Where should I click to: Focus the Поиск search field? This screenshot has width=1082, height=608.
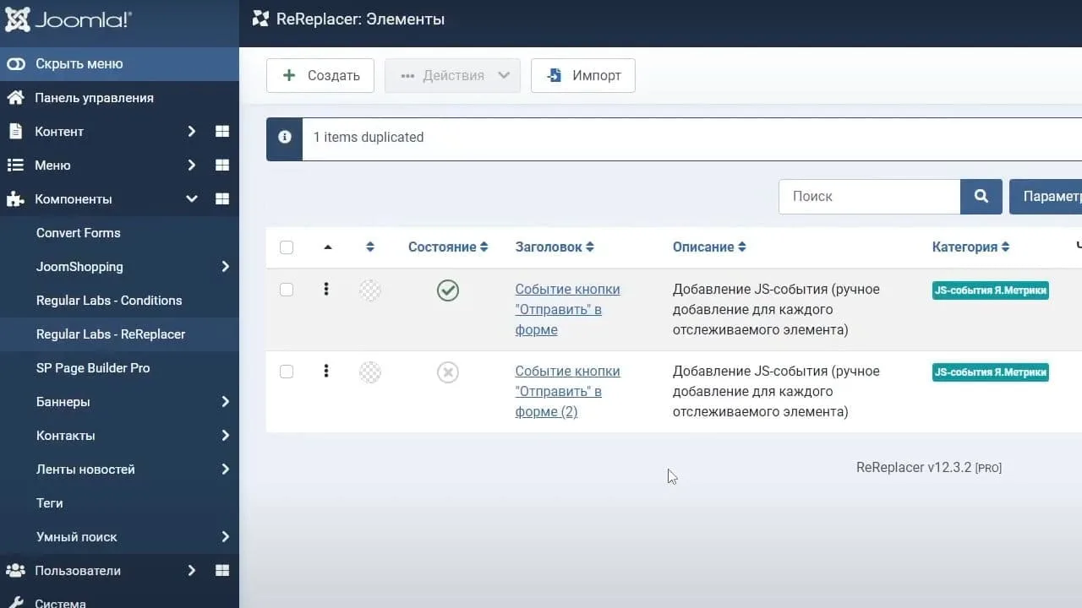point(869,196)
